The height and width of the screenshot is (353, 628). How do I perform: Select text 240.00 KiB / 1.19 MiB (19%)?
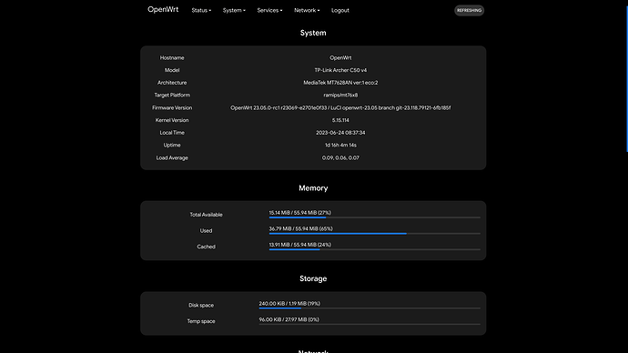click(289, 303)
